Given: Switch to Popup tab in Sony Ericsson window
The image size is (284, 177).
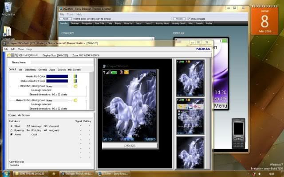Looking at the screenshot, I should 118,23.
